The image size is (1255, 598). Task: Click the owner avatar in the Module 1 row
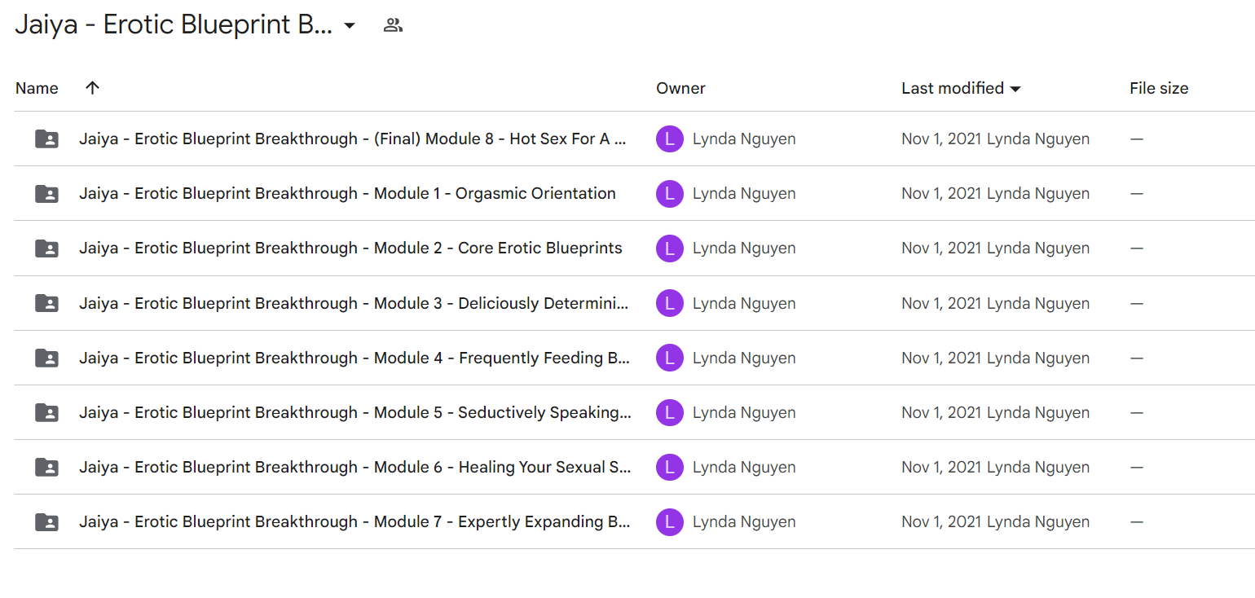pyautogui.click(x=669, y=194)
